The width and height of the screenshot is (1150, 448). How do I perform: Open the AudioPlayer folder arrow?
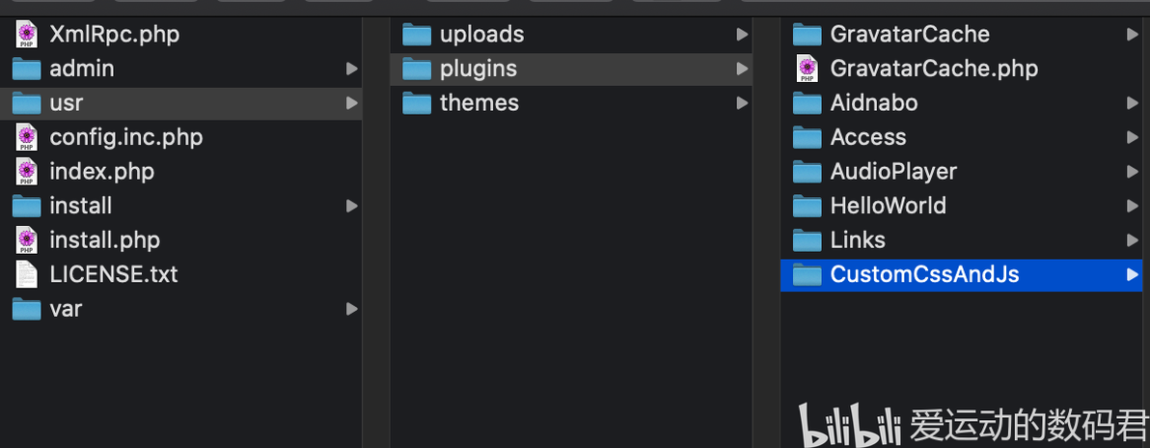pos(1133,172)
